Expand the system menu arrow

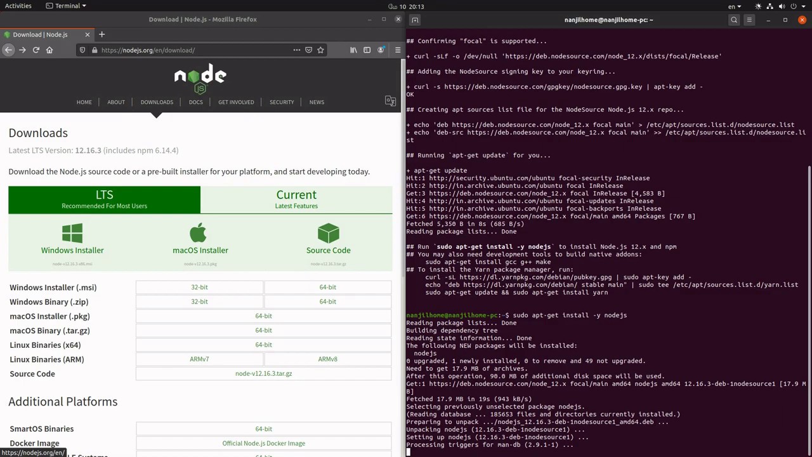(x=804, y=6)
